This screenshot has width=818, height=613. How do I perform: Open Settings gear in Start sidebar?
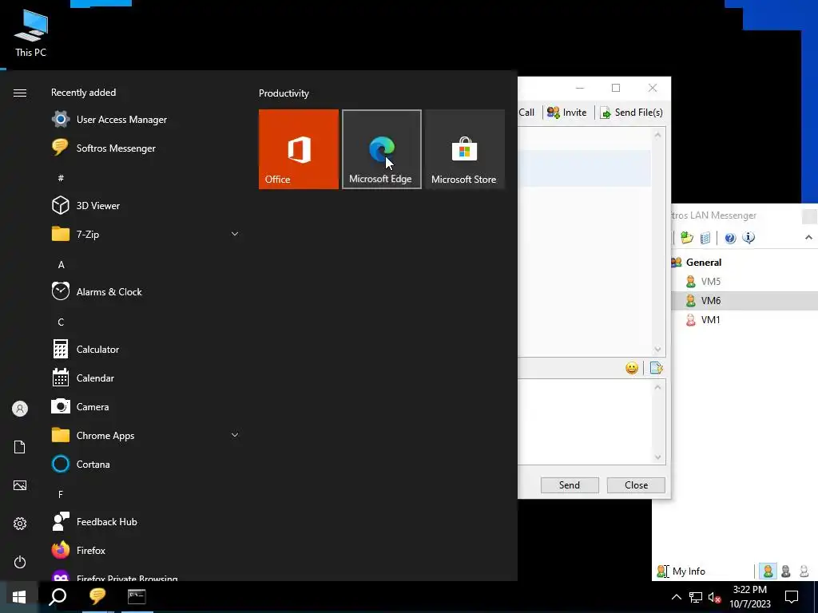(20, 524)
